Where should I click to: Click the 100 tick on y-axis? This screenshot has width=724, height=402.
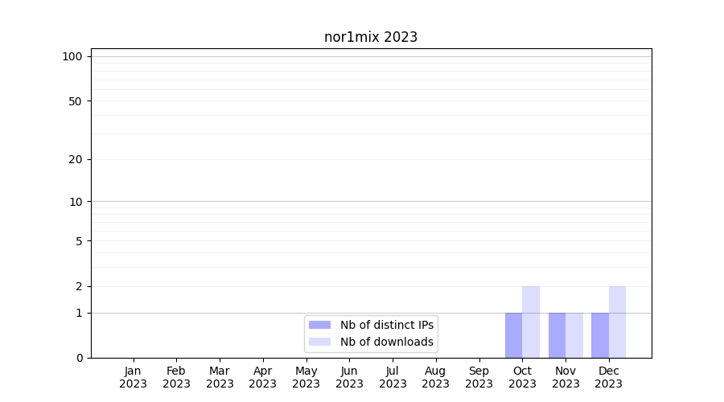tap(72, 56)
